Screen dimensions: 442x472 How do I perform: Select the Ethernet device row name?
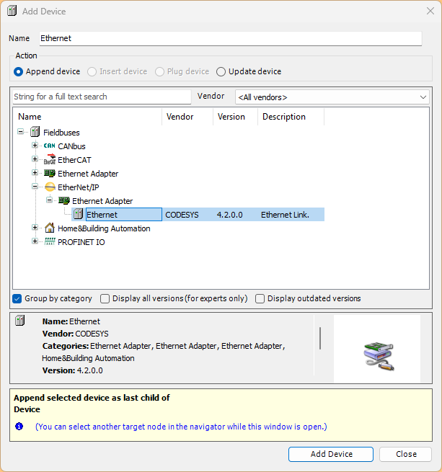pyautogui.click(x=124, y=214)
